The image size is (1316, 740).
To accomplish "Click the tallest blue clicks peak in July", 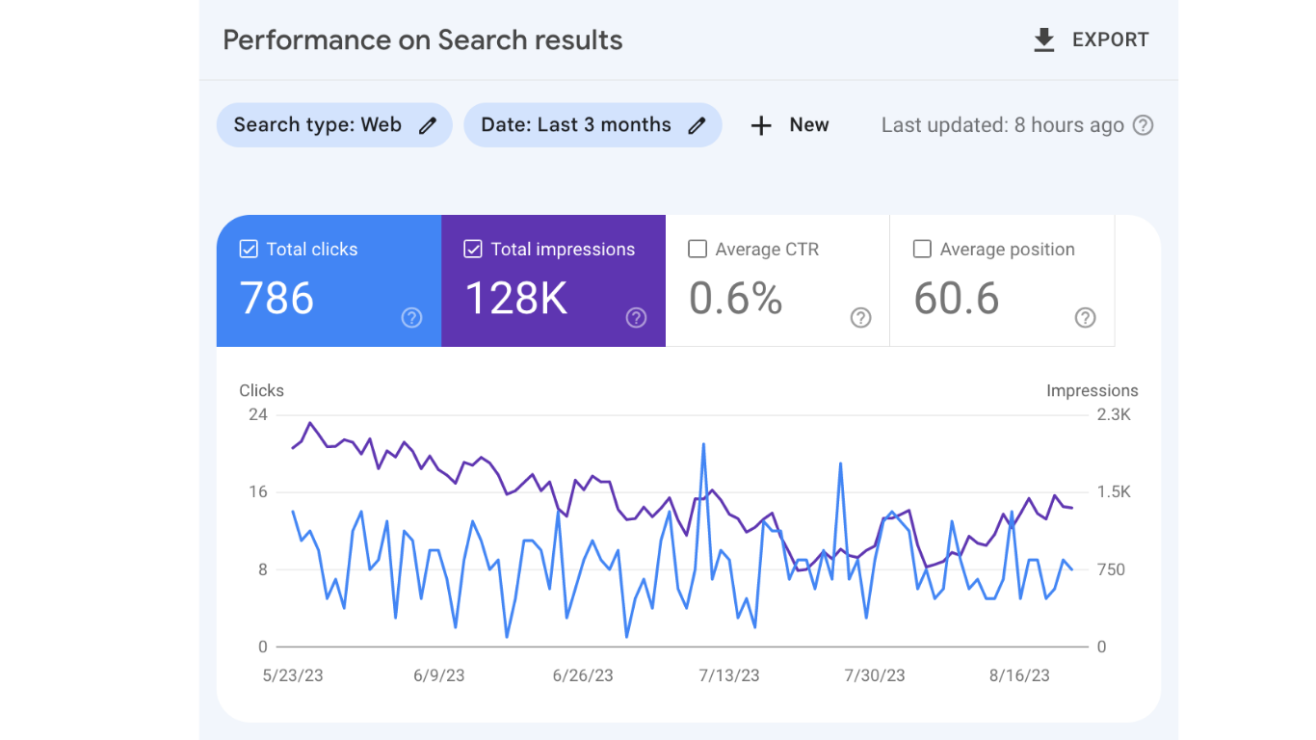I will 704,444.
